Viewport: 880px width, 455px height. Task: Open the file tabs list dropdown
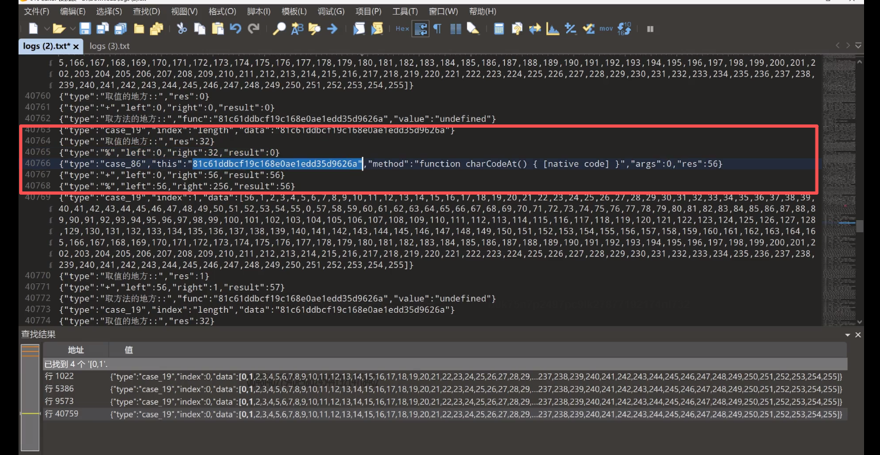pos(858,46)
